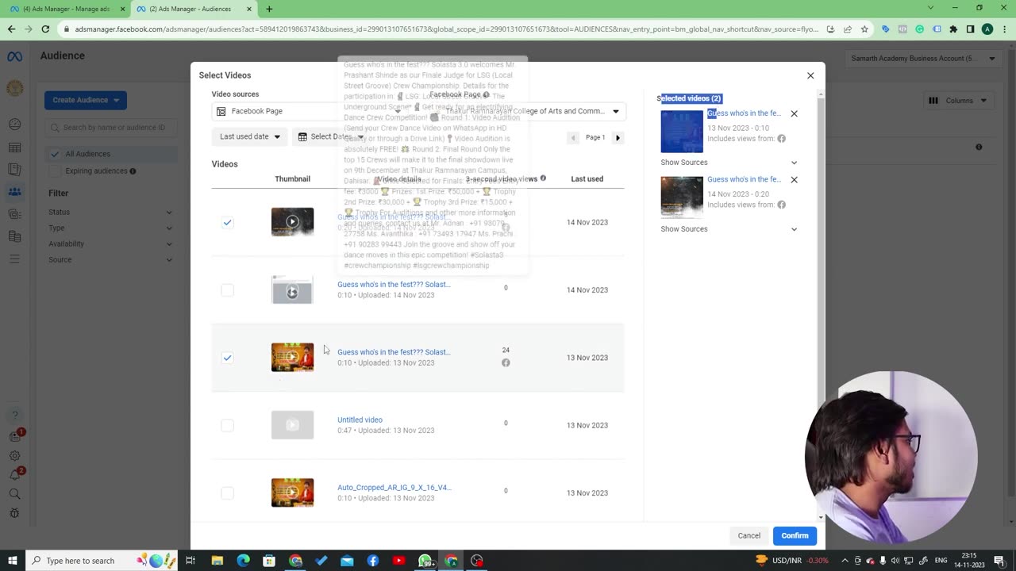Click the 3-second video views info icon
Screen dimensions: 1016x571
pyautogui.click(x=543, y=178)
